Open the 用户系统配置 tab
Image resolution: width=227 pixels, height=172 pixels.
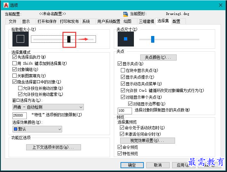(109, 21)
